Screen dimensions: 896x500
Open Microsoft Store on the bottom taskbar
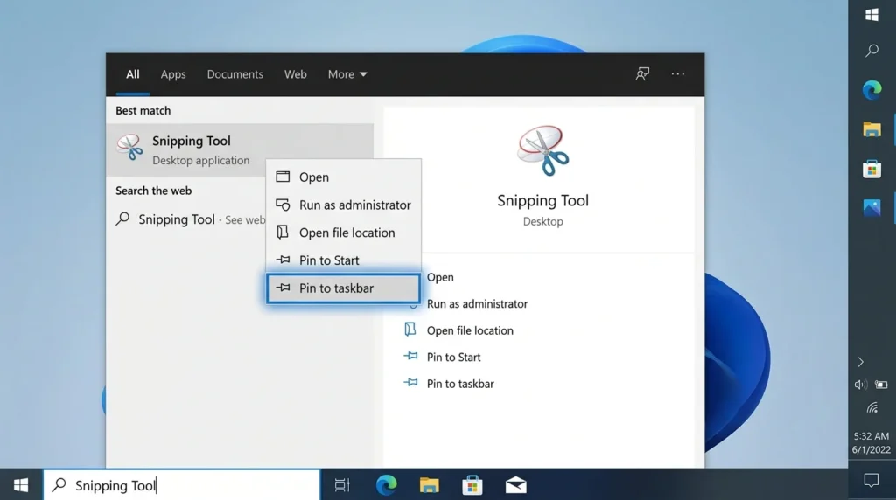tap(472, 485)
